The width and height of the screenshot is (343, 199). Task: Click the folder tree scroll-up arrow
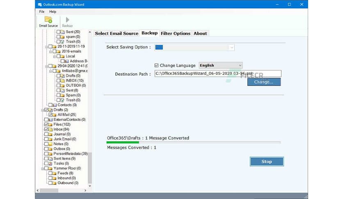(x=90, y=32)
